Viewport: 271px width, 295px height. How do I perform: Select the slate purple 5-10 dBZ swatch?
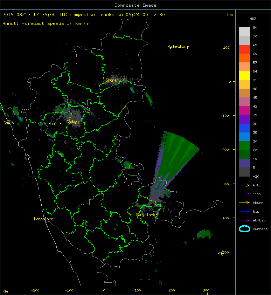(x=244, y=163)
